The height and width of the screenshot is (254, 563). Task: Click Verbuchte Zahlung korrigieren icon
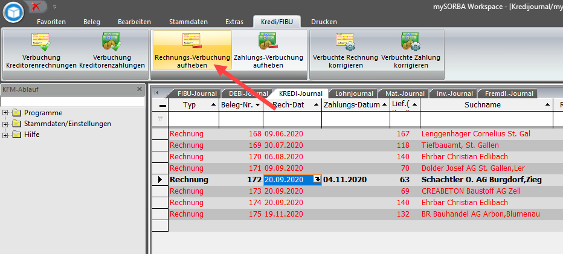(410, 41)
